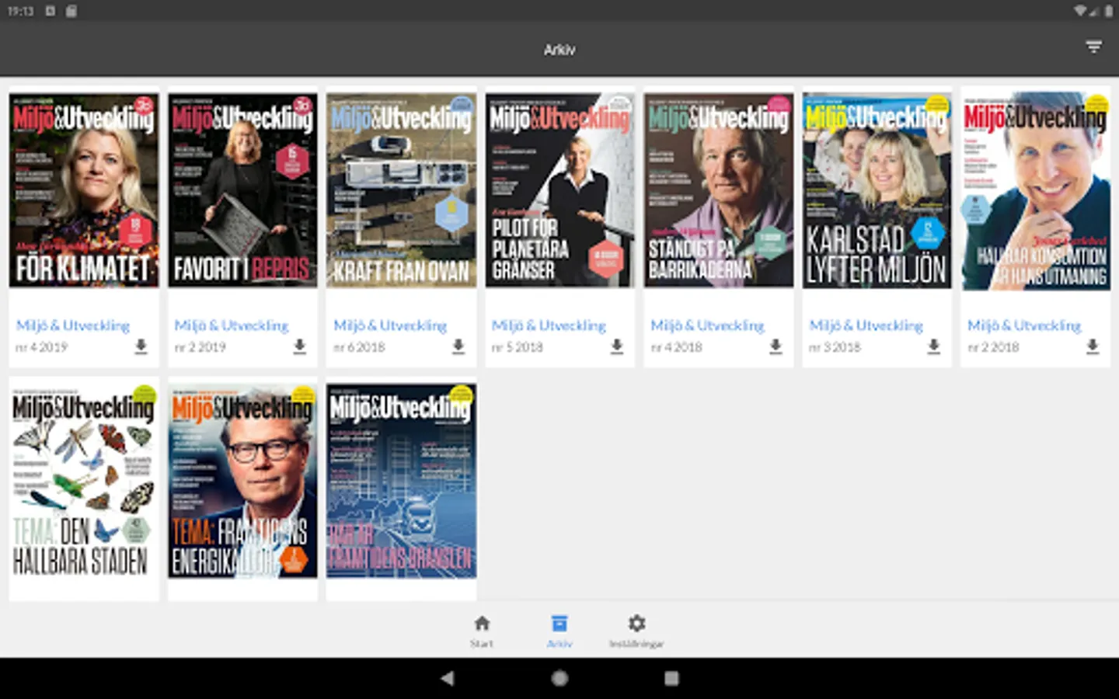Open 'Favorit i repris' magazine cover
This screenshot has width=1119, height=699.
point(242,190)
